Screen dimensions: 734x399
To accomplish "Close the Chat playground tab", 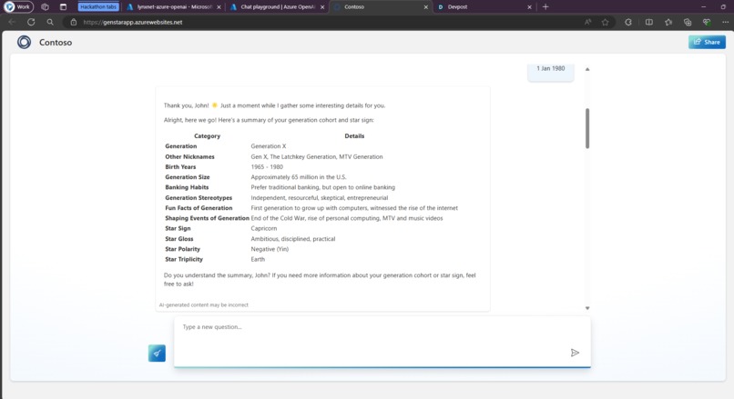I will pos(322,7).
